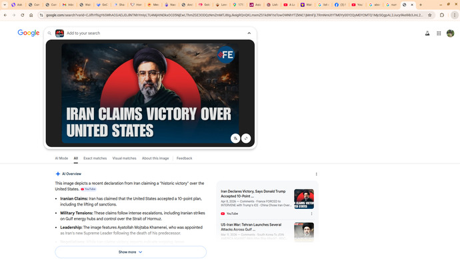The width and height of the screenshot is (460, 259).
Task: Go back with the browser back arrow
Action: (5, 15)
